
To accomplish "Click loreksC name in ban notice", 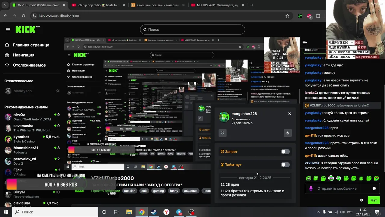I will point(363,105).
